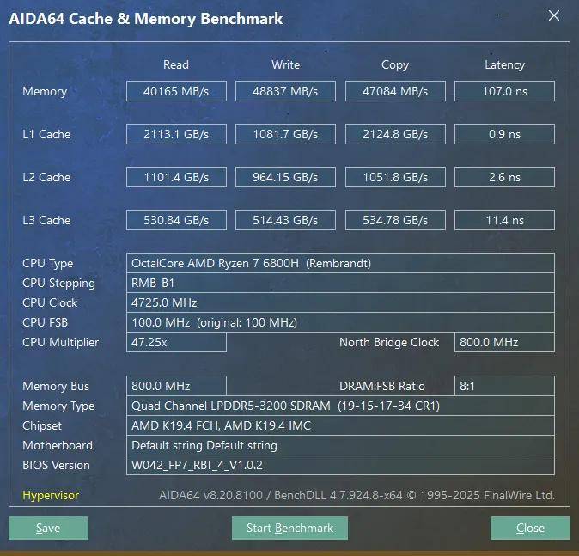This screenshot has height=556, width=579.
Task: Close window with the X icon
Action: [x=554, y=15]
